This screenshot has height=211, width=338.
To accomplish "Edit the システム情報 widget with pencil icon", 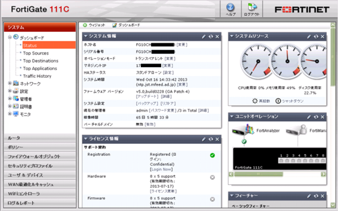I will [204, 37].
